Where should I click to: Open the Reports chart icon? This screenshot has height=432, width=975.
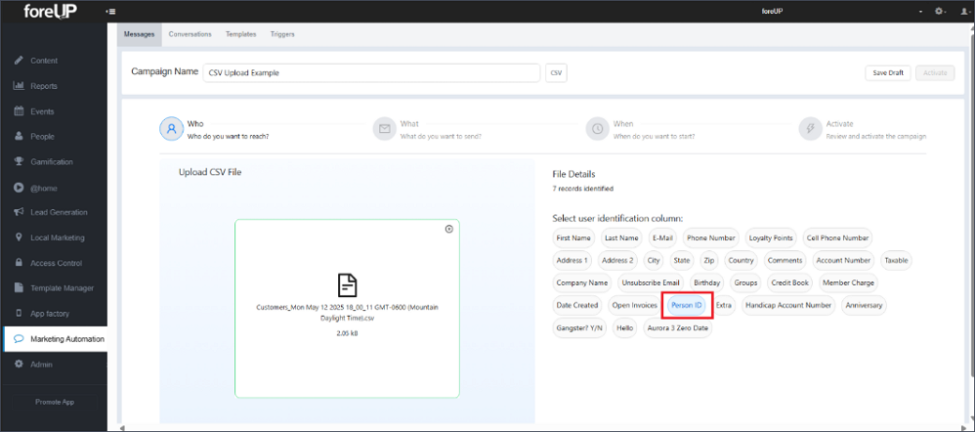19,86
